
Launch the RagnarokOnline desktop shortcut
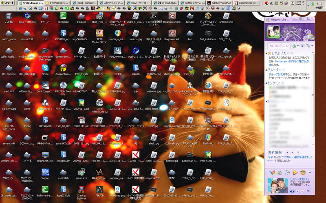(172, 18)
